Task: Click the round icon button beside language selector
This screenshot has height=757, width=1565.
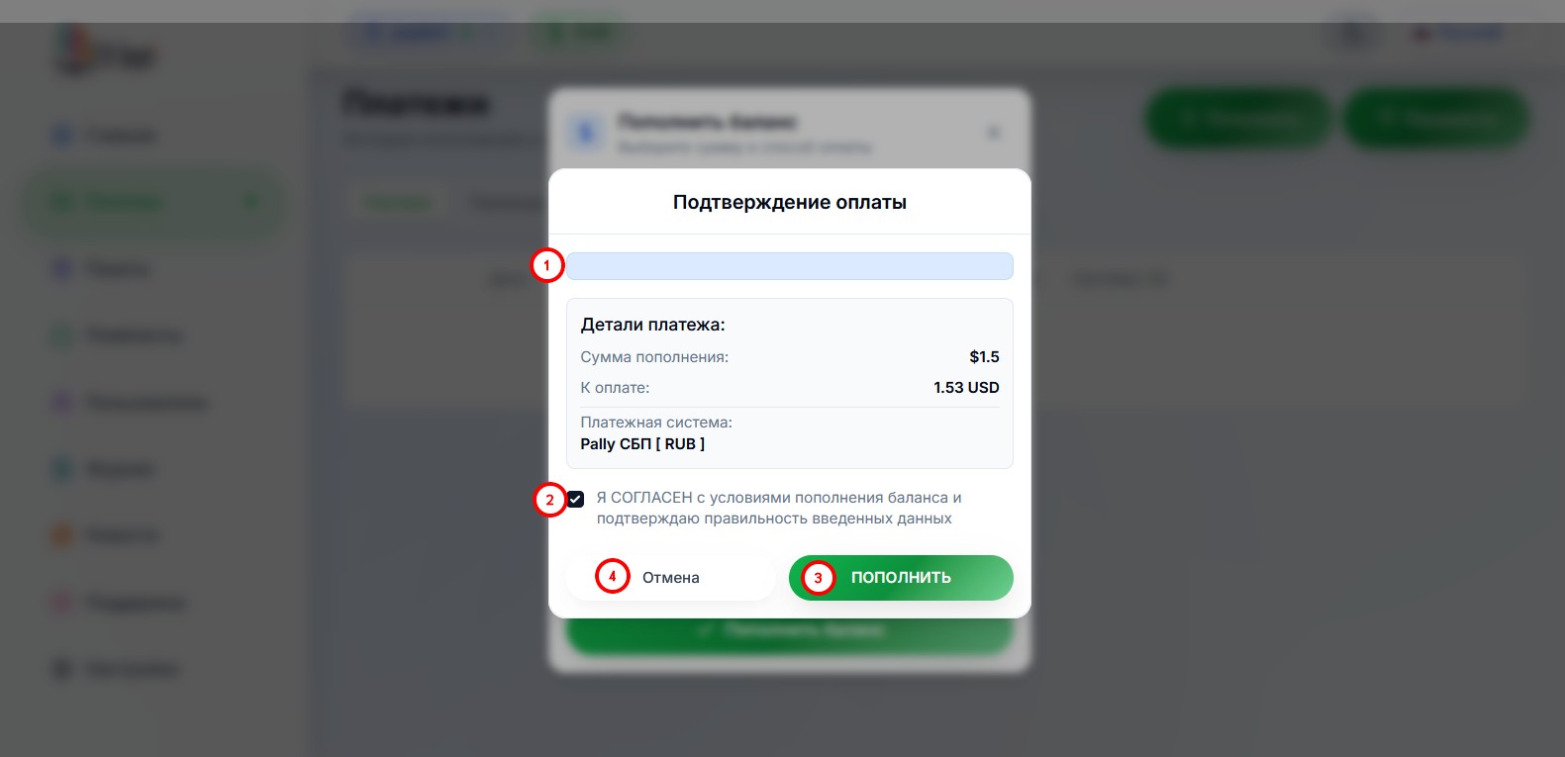Action: point(1353,33)
